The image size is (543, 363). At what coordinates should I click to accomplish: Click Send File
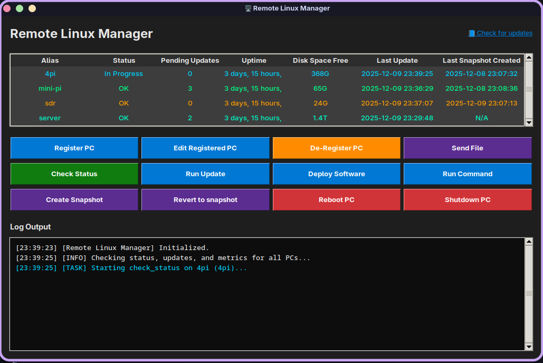click(468, 148)
